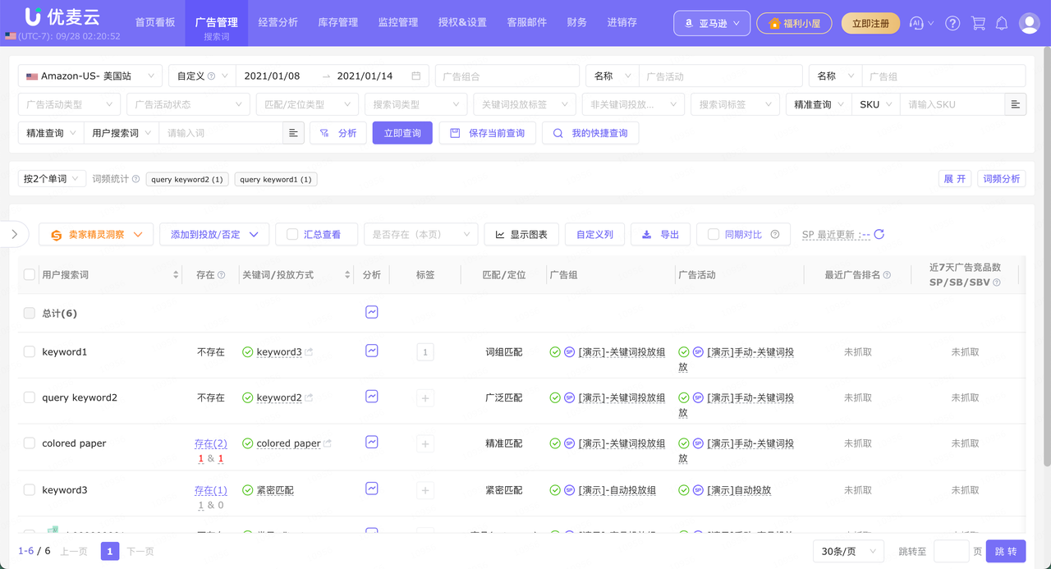Go to the 客服邮件 tab
Image resolution: width=1051 pixels, height=569 pixels.
(x=527, y=22)
